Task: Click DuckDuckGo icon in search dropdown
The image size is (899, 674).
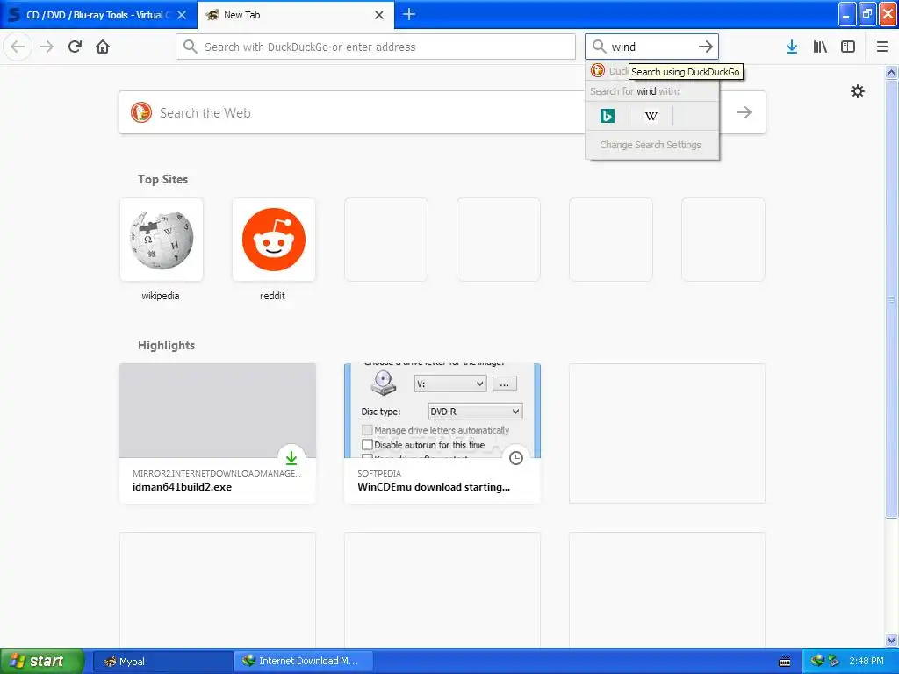Action: pyautogui.click(x=597, y=70)
